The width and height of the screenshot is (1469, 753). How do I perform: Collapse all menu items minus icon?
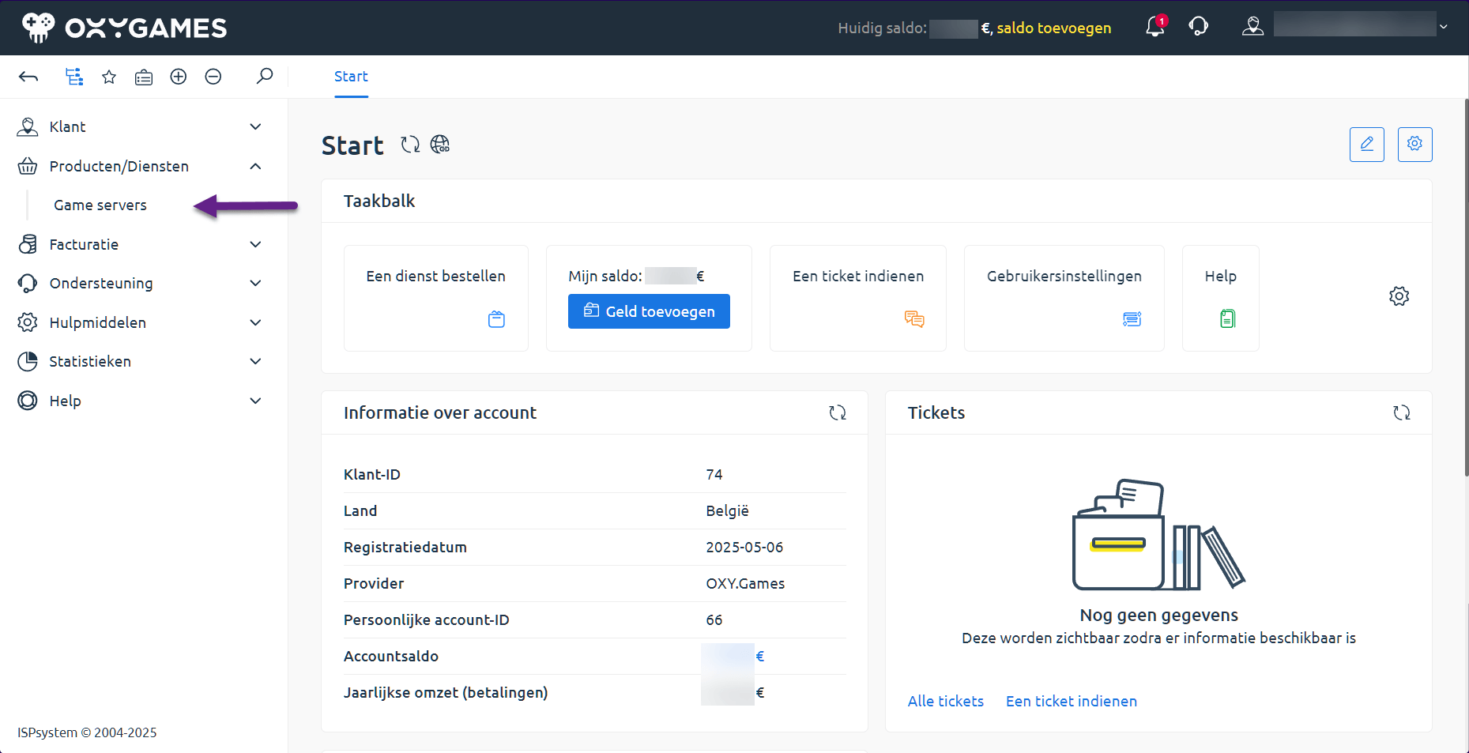[x=213, y=77]
